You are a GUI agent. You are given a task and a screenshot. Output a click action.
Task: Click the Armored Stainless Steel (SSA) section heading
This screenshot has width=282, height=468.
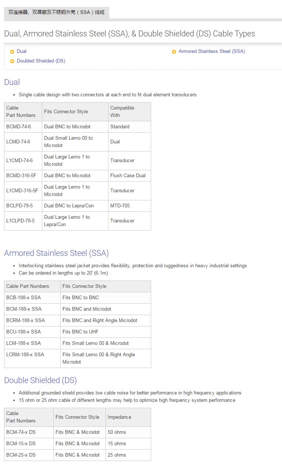[56, 253]
